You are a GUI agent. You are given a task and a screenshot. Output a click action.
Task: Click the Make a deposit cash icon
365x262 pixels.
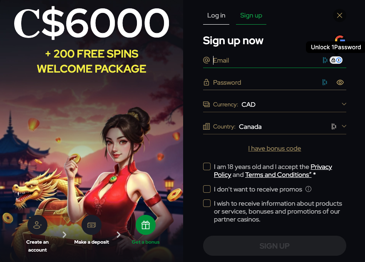pyautogui.click(x=92, y=225)
